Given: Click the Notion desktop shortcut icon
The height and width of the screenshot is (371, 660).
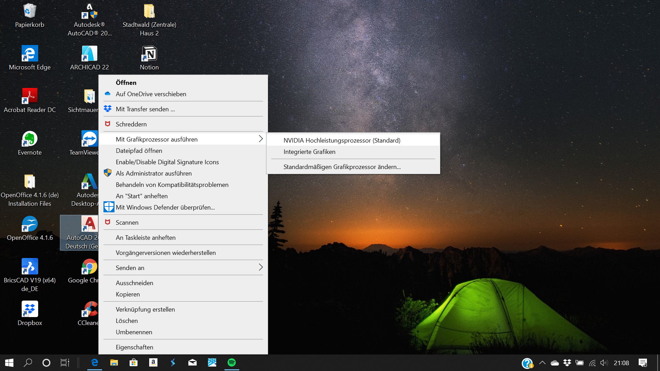Looking at the screenshot, I should 149,54.
